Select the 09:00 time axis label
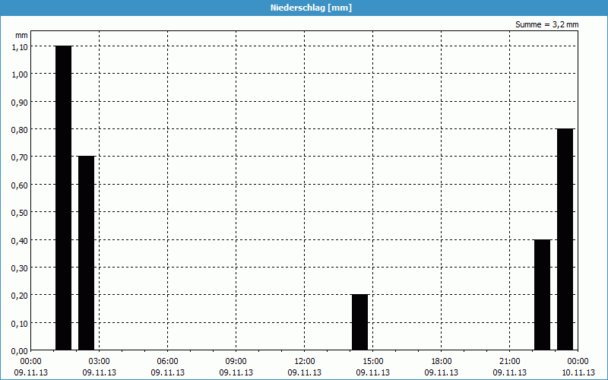 pyautogui.click(x=236, y=361)
